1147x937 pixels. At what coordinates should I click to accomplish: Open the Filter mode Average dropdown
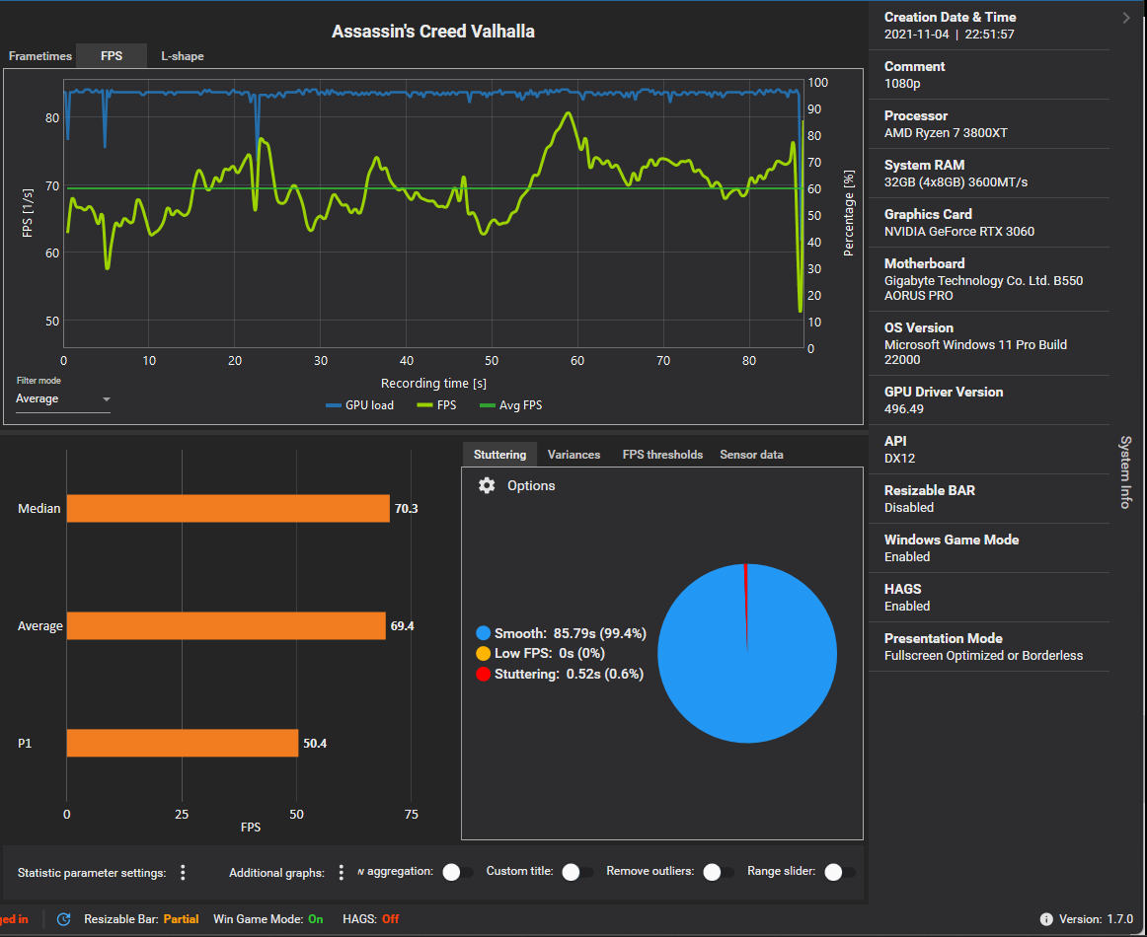[x=63, y=399]
